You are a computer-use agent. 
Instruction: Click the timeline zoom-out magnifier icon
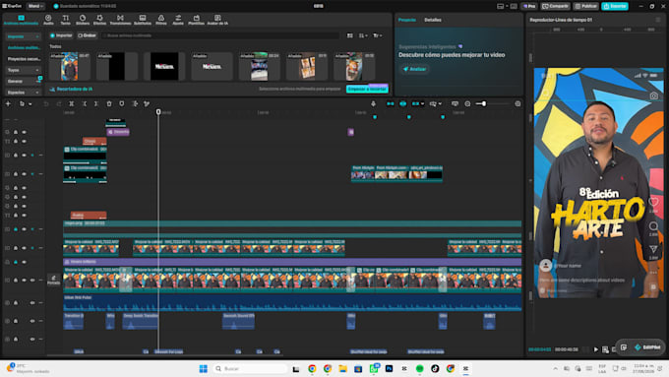tap(467, 103)
